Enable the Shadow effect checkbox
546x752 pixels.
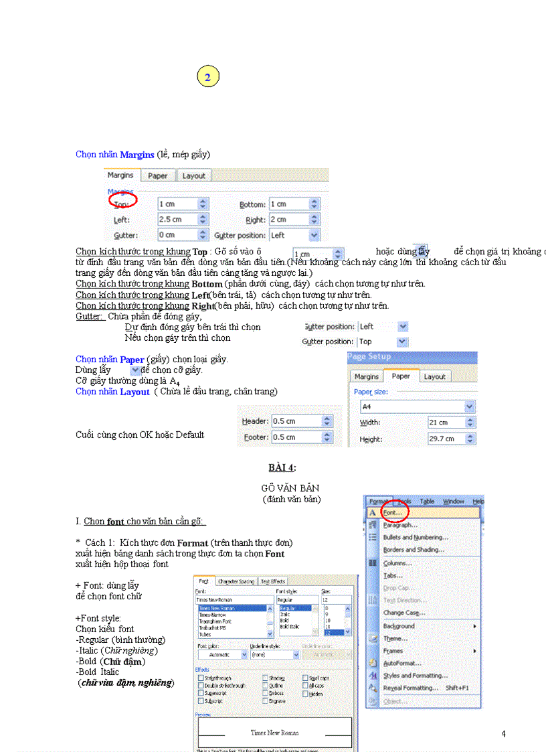tap(264, 678)
